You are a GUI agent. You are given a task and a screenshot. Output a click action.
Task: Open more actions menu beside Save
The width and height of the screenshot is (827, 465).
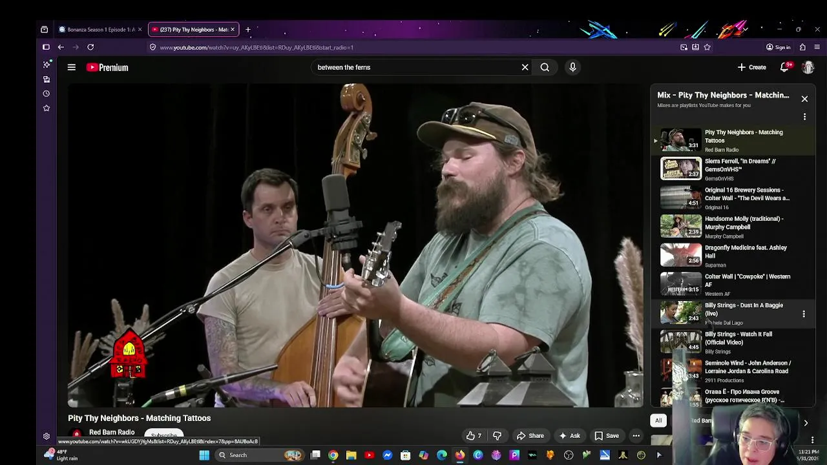click(x=636, y=436)
